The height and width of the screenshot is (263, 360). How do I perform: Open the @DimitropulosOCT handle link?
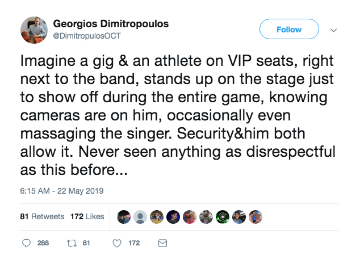86,35
